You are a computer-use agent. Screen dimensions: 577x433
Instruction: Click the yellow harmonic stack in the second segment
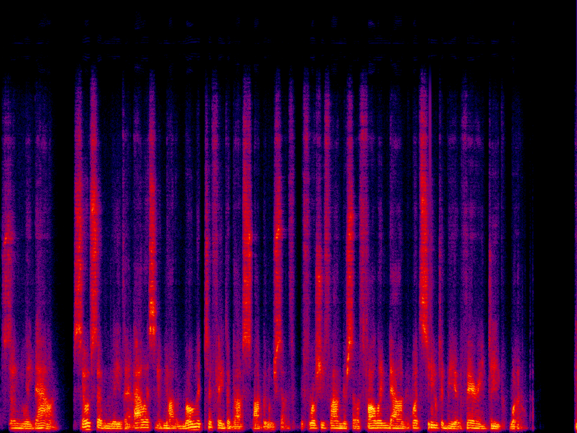139,409
